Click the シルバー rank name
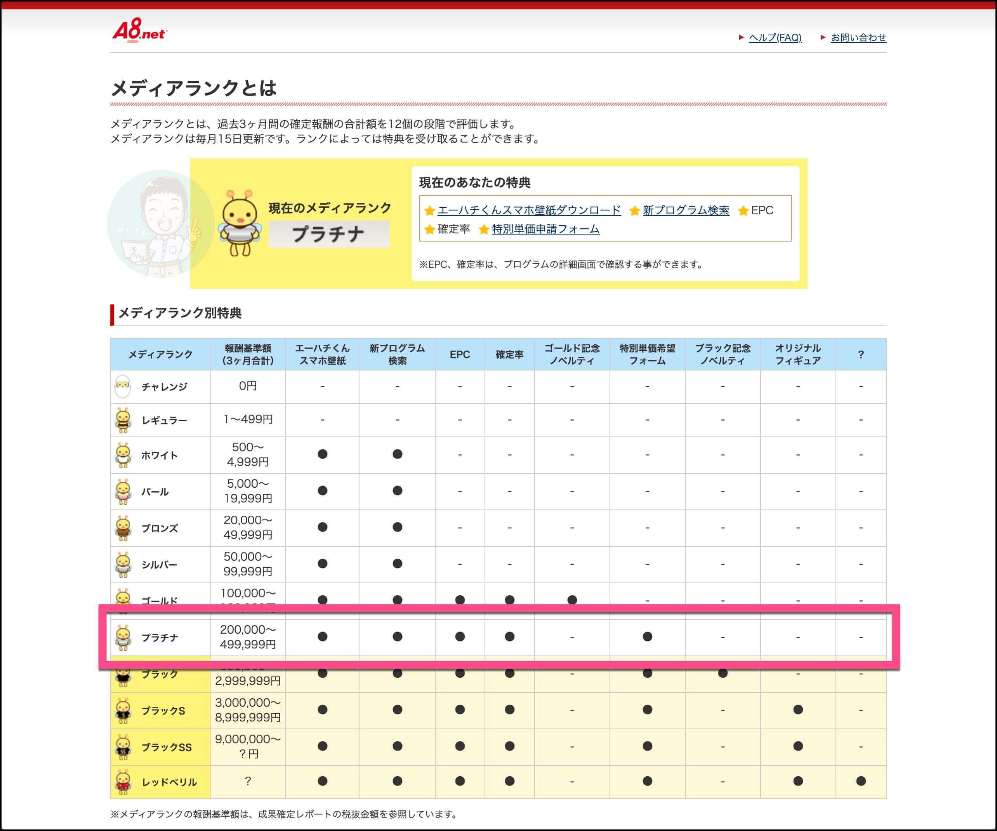997x831 pixels. pos(160,565)
